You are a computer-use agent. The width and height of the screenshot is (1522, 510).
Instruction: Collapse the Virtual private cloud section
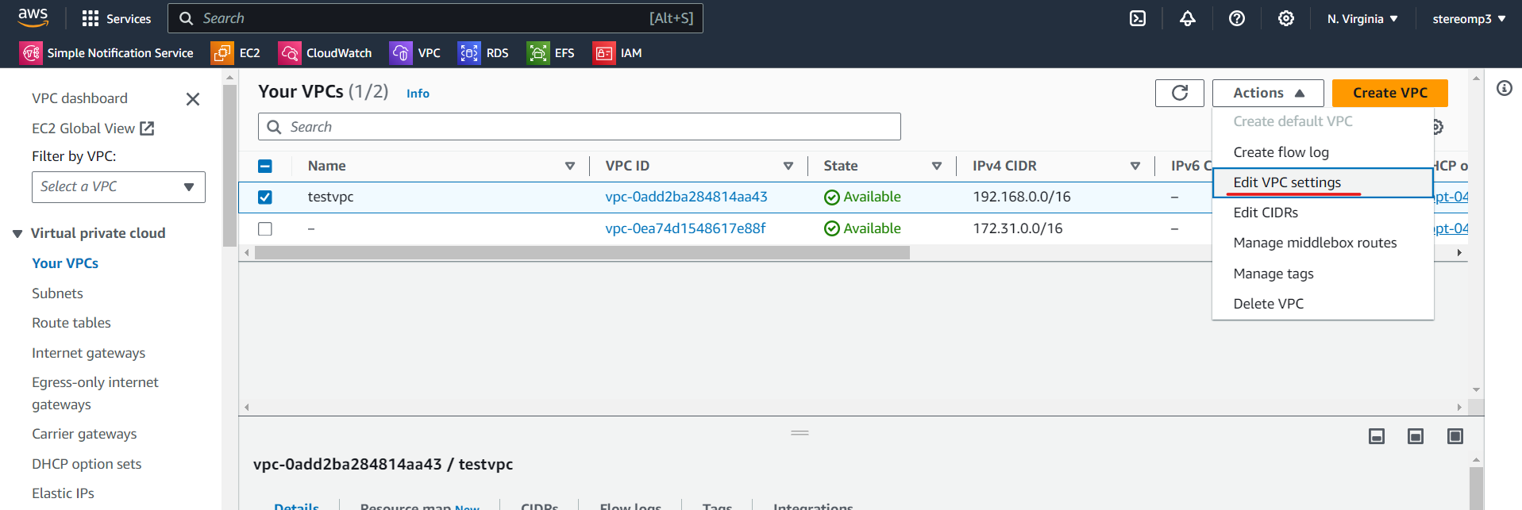17,233
